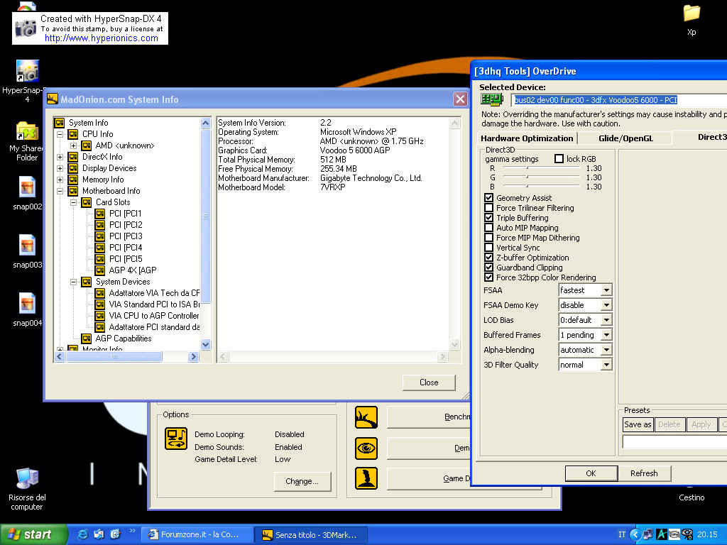
Task: Open Risorse del computer desktop icon
Action: pos(27,479)
